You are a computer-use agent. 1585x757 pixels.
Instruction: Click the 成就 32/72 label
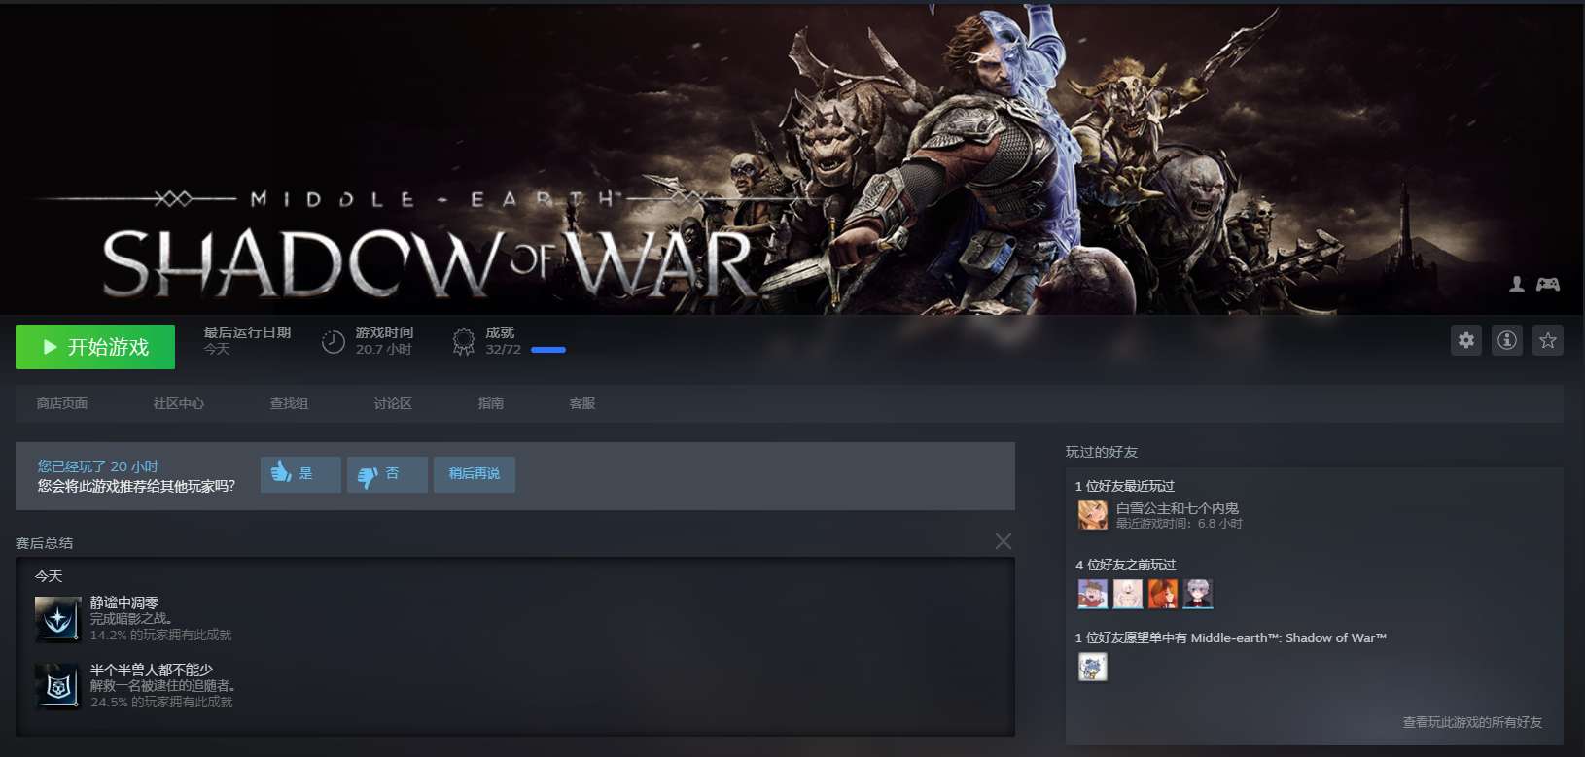pyautogui.click(x=503, y=340)
